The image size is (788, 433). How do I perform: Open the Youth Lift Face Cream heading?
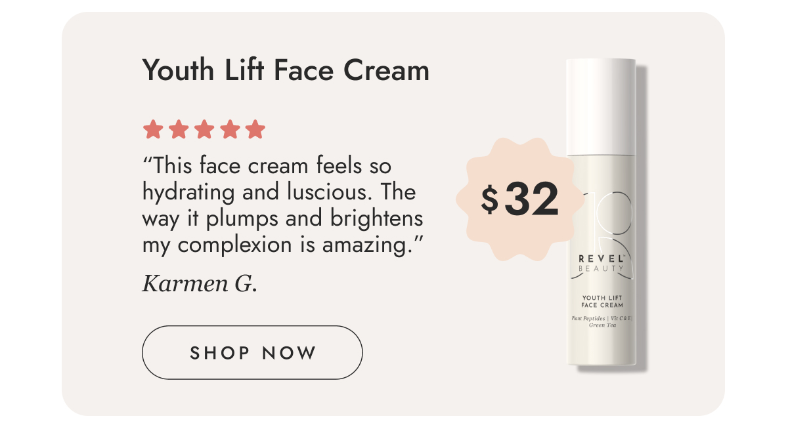click(x=286, y=70)
